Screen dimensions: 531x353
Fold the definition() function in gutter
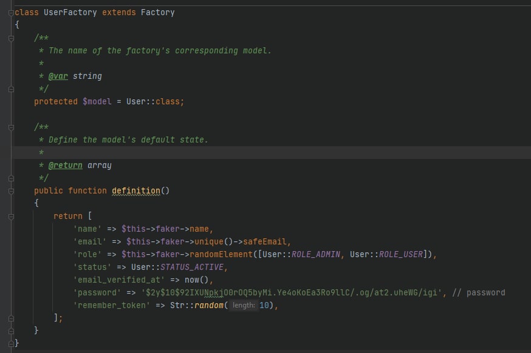11,191
